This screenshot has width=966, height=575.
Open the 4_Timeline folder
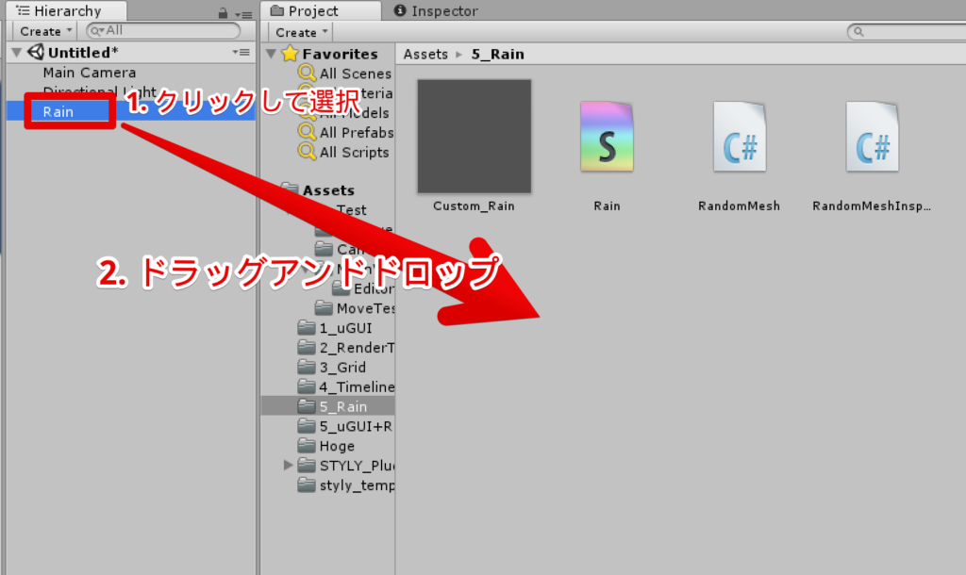point(357,387)
